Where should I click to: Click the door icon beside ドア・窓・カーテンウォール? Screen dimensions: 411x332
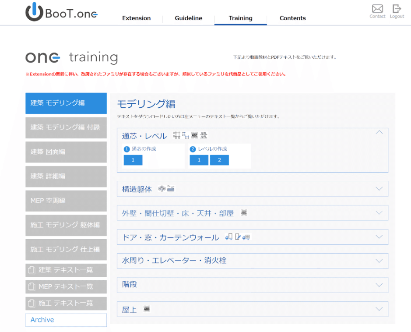point(228,237)
